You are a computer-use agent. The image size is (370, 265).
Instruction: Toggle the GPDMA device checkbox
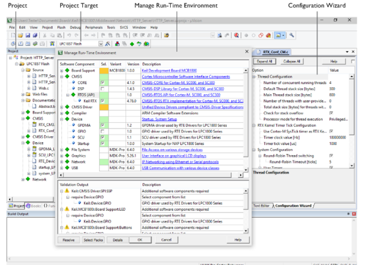tap(102, 125)
